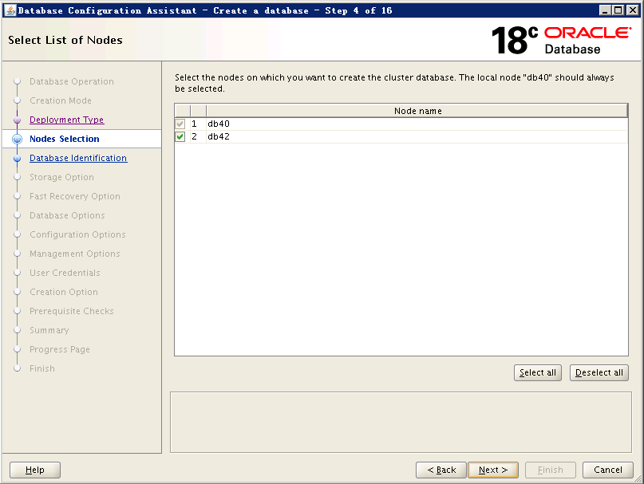Click the Summary step label
Viewport: 644px width, 484px height.
(x=49, y=330)
